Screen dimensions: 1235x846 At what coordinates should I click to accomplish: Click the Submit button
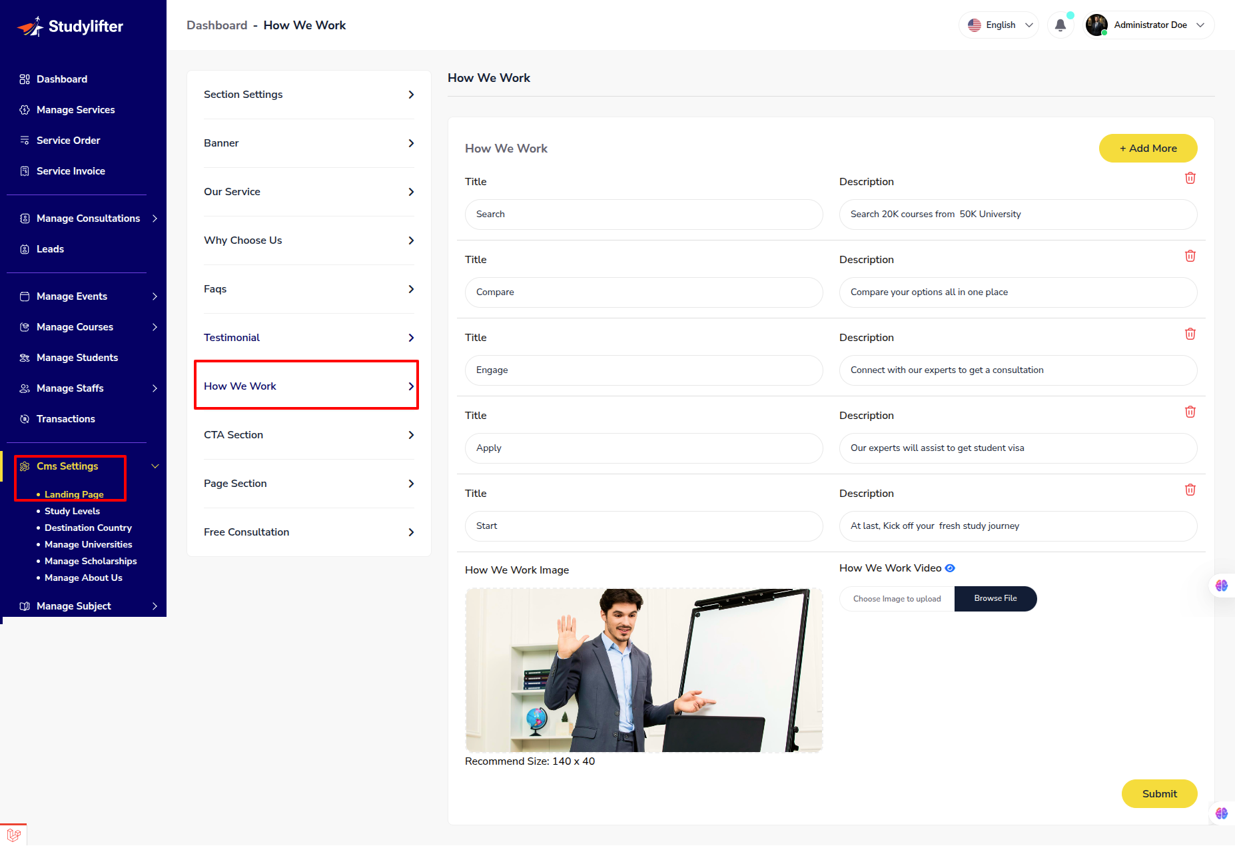(1159, 794)
